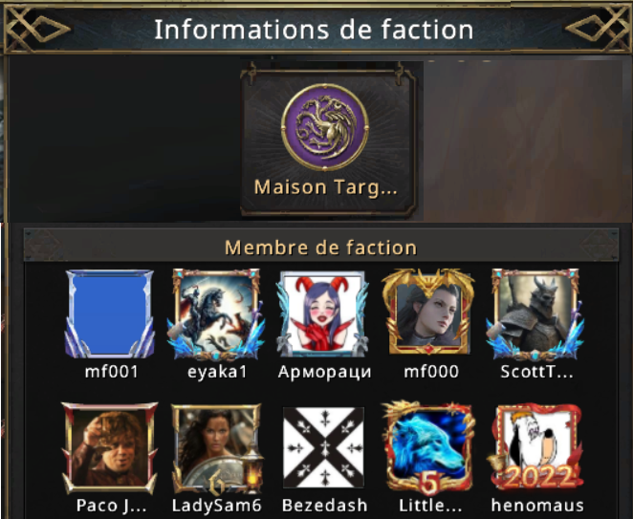
Task: Click the mf000 name label
Action: pyautogui.click(x=431, y=372)
